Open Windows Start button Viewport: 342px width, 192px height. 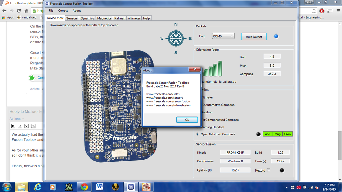coord(7,187)
